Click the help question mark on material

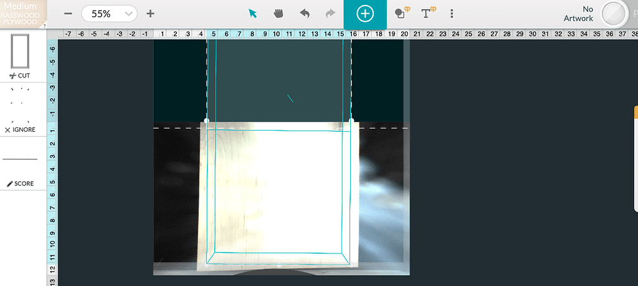(44, 25)
